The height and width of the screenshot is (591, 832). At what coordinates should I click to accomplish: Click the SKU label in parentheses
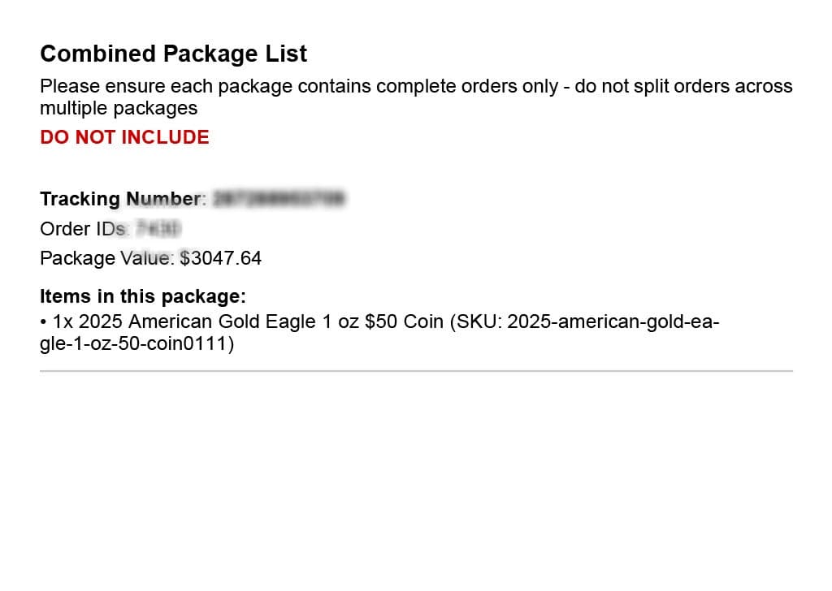[x=479, y=321]
